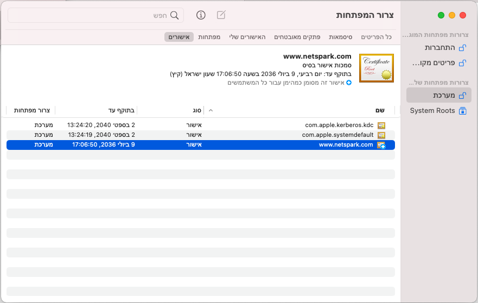
Task: Switch to the מפתחות tab
Action: 209,37
